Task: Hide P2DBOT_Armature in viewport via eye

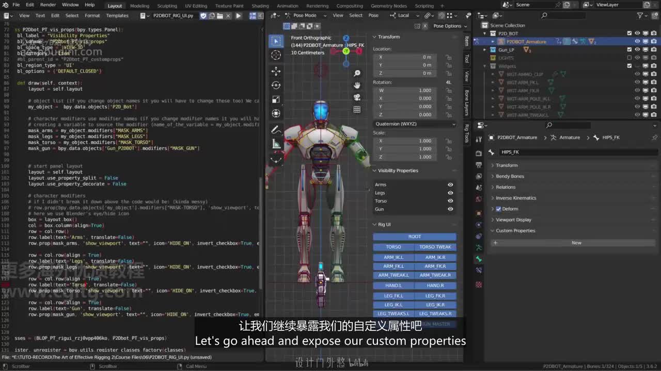Action: tap(637, 42)
